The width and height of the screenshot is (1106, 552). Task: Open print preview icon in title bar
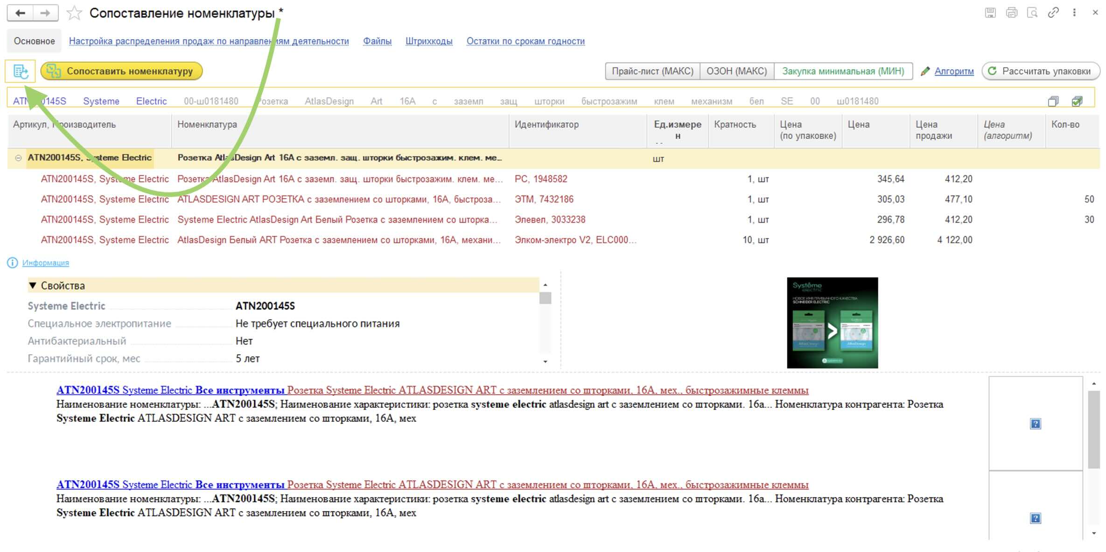click(x=1032, y=13)
